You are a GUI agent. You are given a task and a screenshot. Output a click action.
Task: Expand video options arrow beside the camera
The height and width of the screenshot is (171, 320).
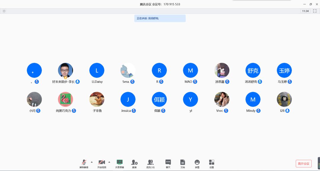click(x=109, y=162)
